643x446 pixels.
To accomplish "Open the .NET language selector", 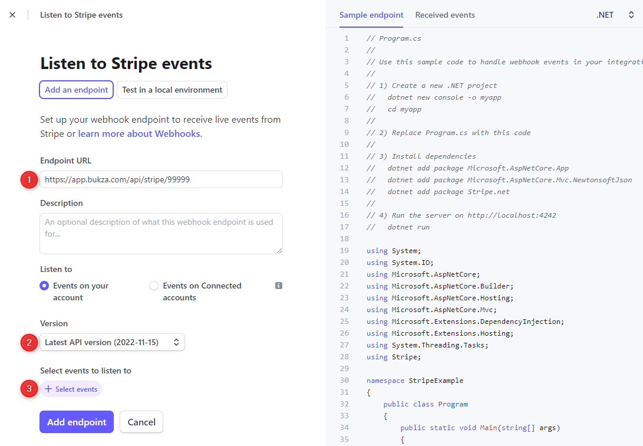I will tap(615, 15).
